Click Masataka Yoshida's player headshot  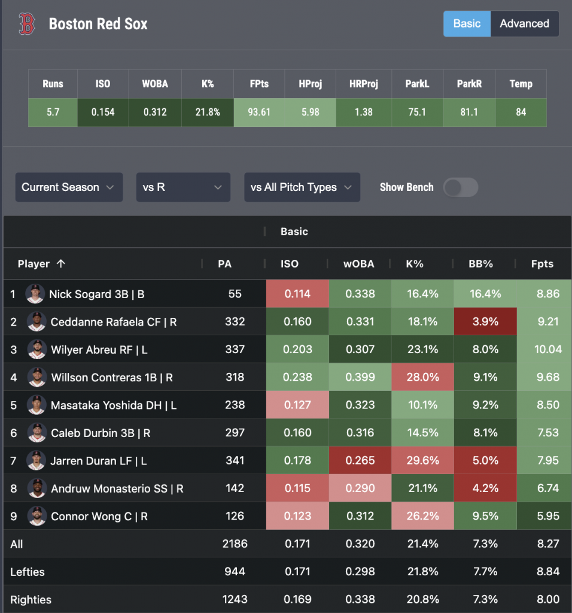pos(36,405)
